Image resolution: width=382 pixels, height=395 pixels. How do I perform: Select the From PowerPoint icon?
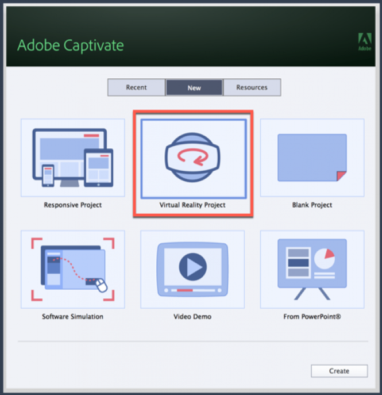click(312, 269)
